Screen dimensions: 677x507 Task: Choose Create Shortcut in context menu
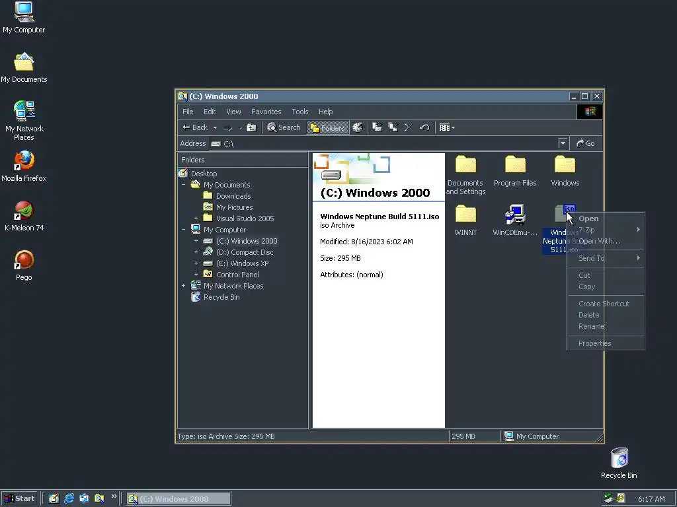606,304
